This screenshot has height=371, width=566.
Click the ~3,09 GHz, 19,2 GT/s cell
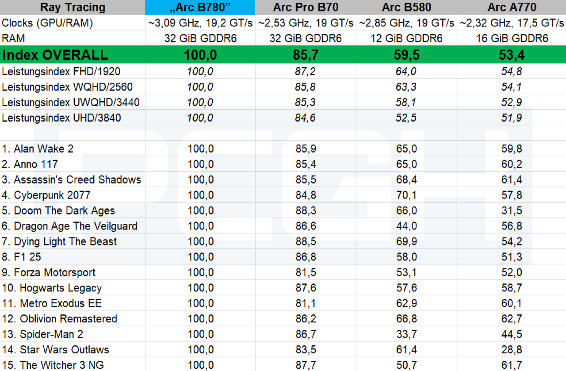[x=200, y=23]
